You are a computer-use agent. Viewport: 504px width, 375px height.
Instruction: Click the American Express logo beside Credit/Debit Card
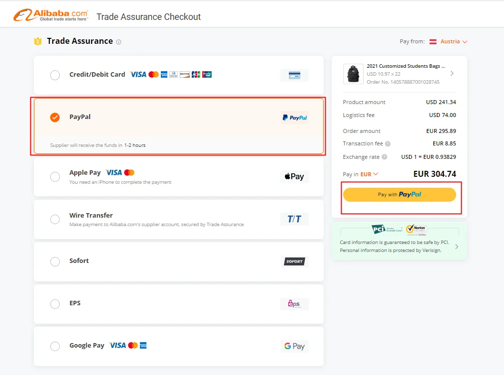pos(164,75)
